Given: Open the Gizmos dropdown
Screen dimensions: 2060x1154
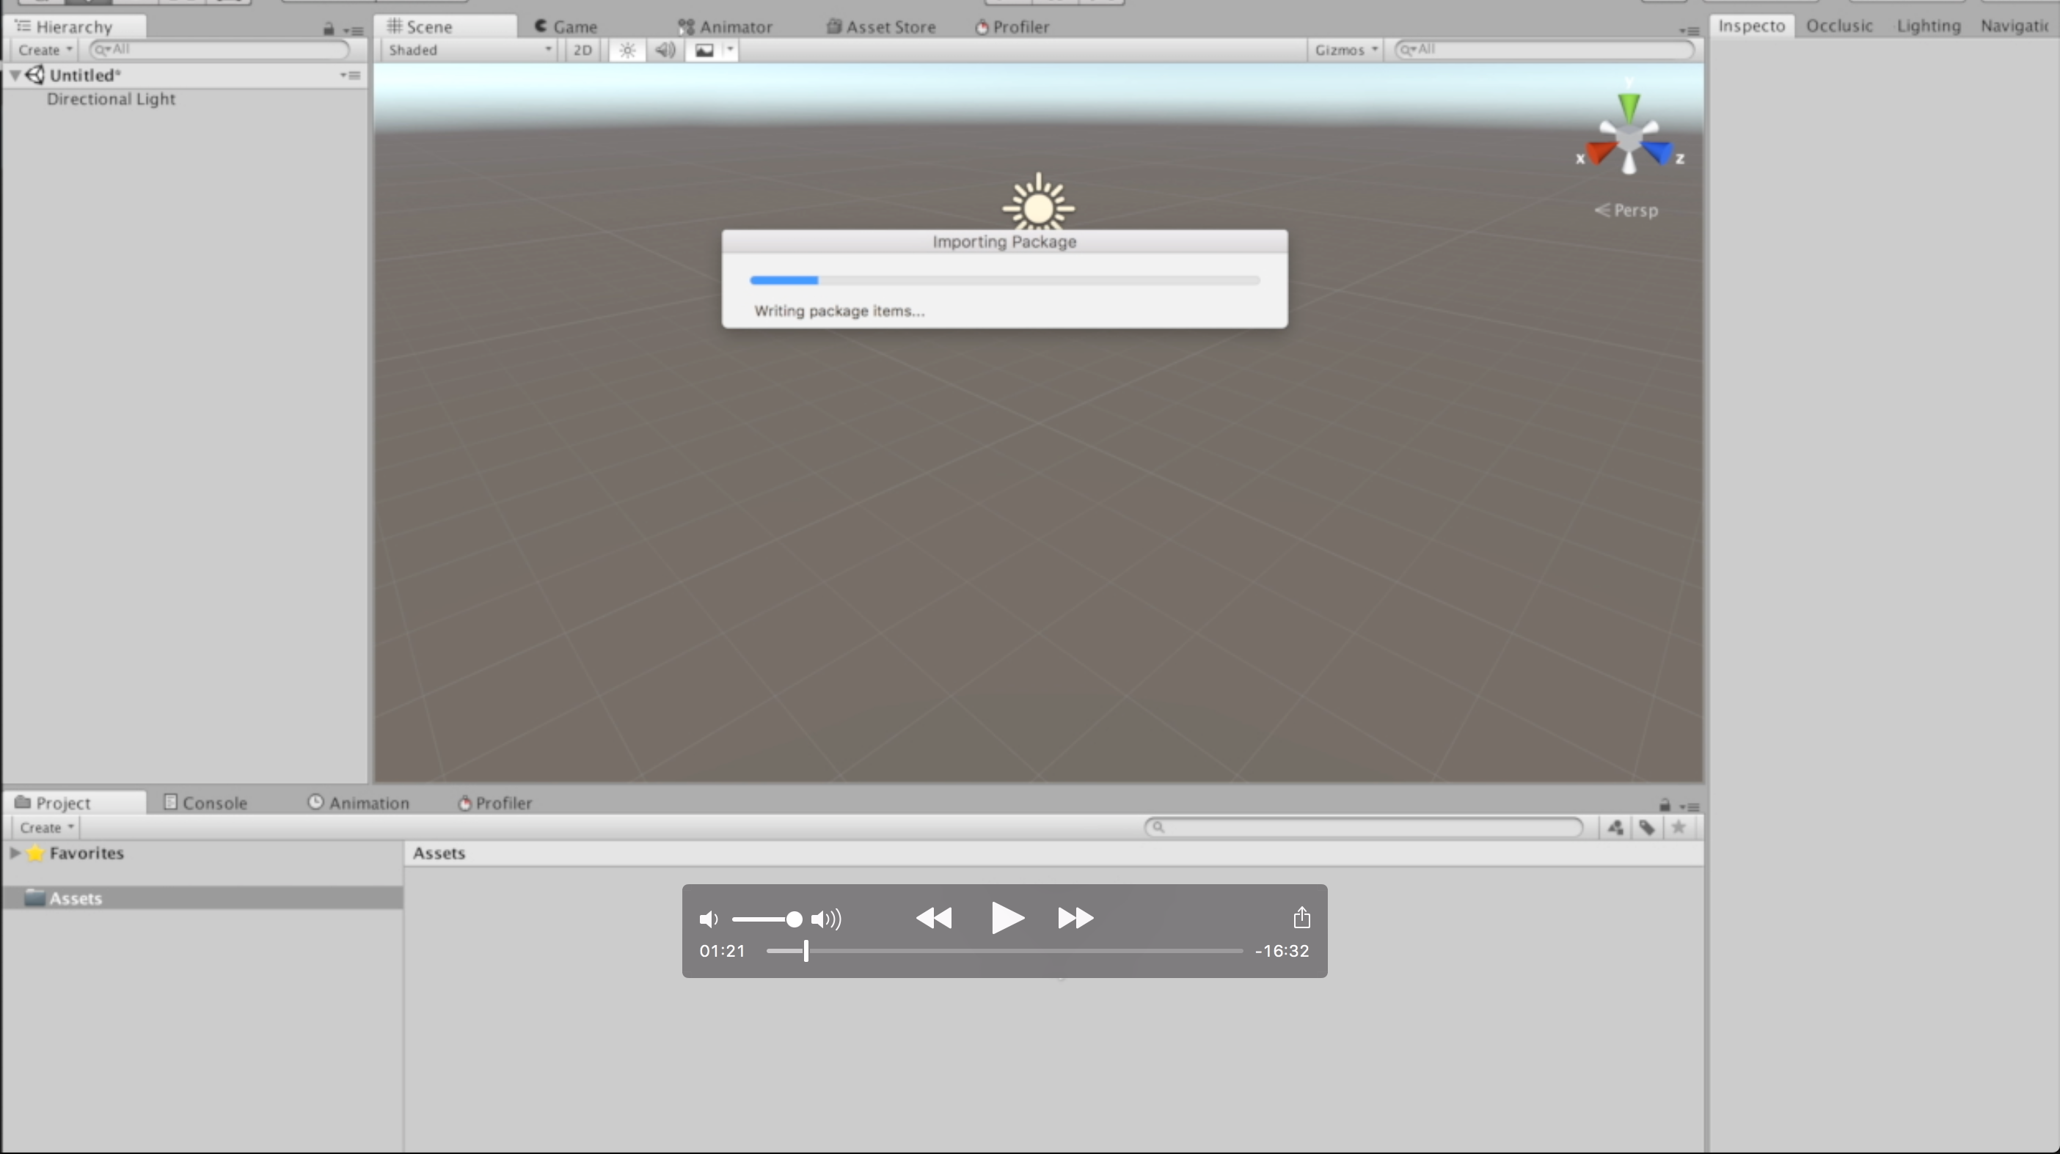Looking at the screenshot, I should 1344,50.
